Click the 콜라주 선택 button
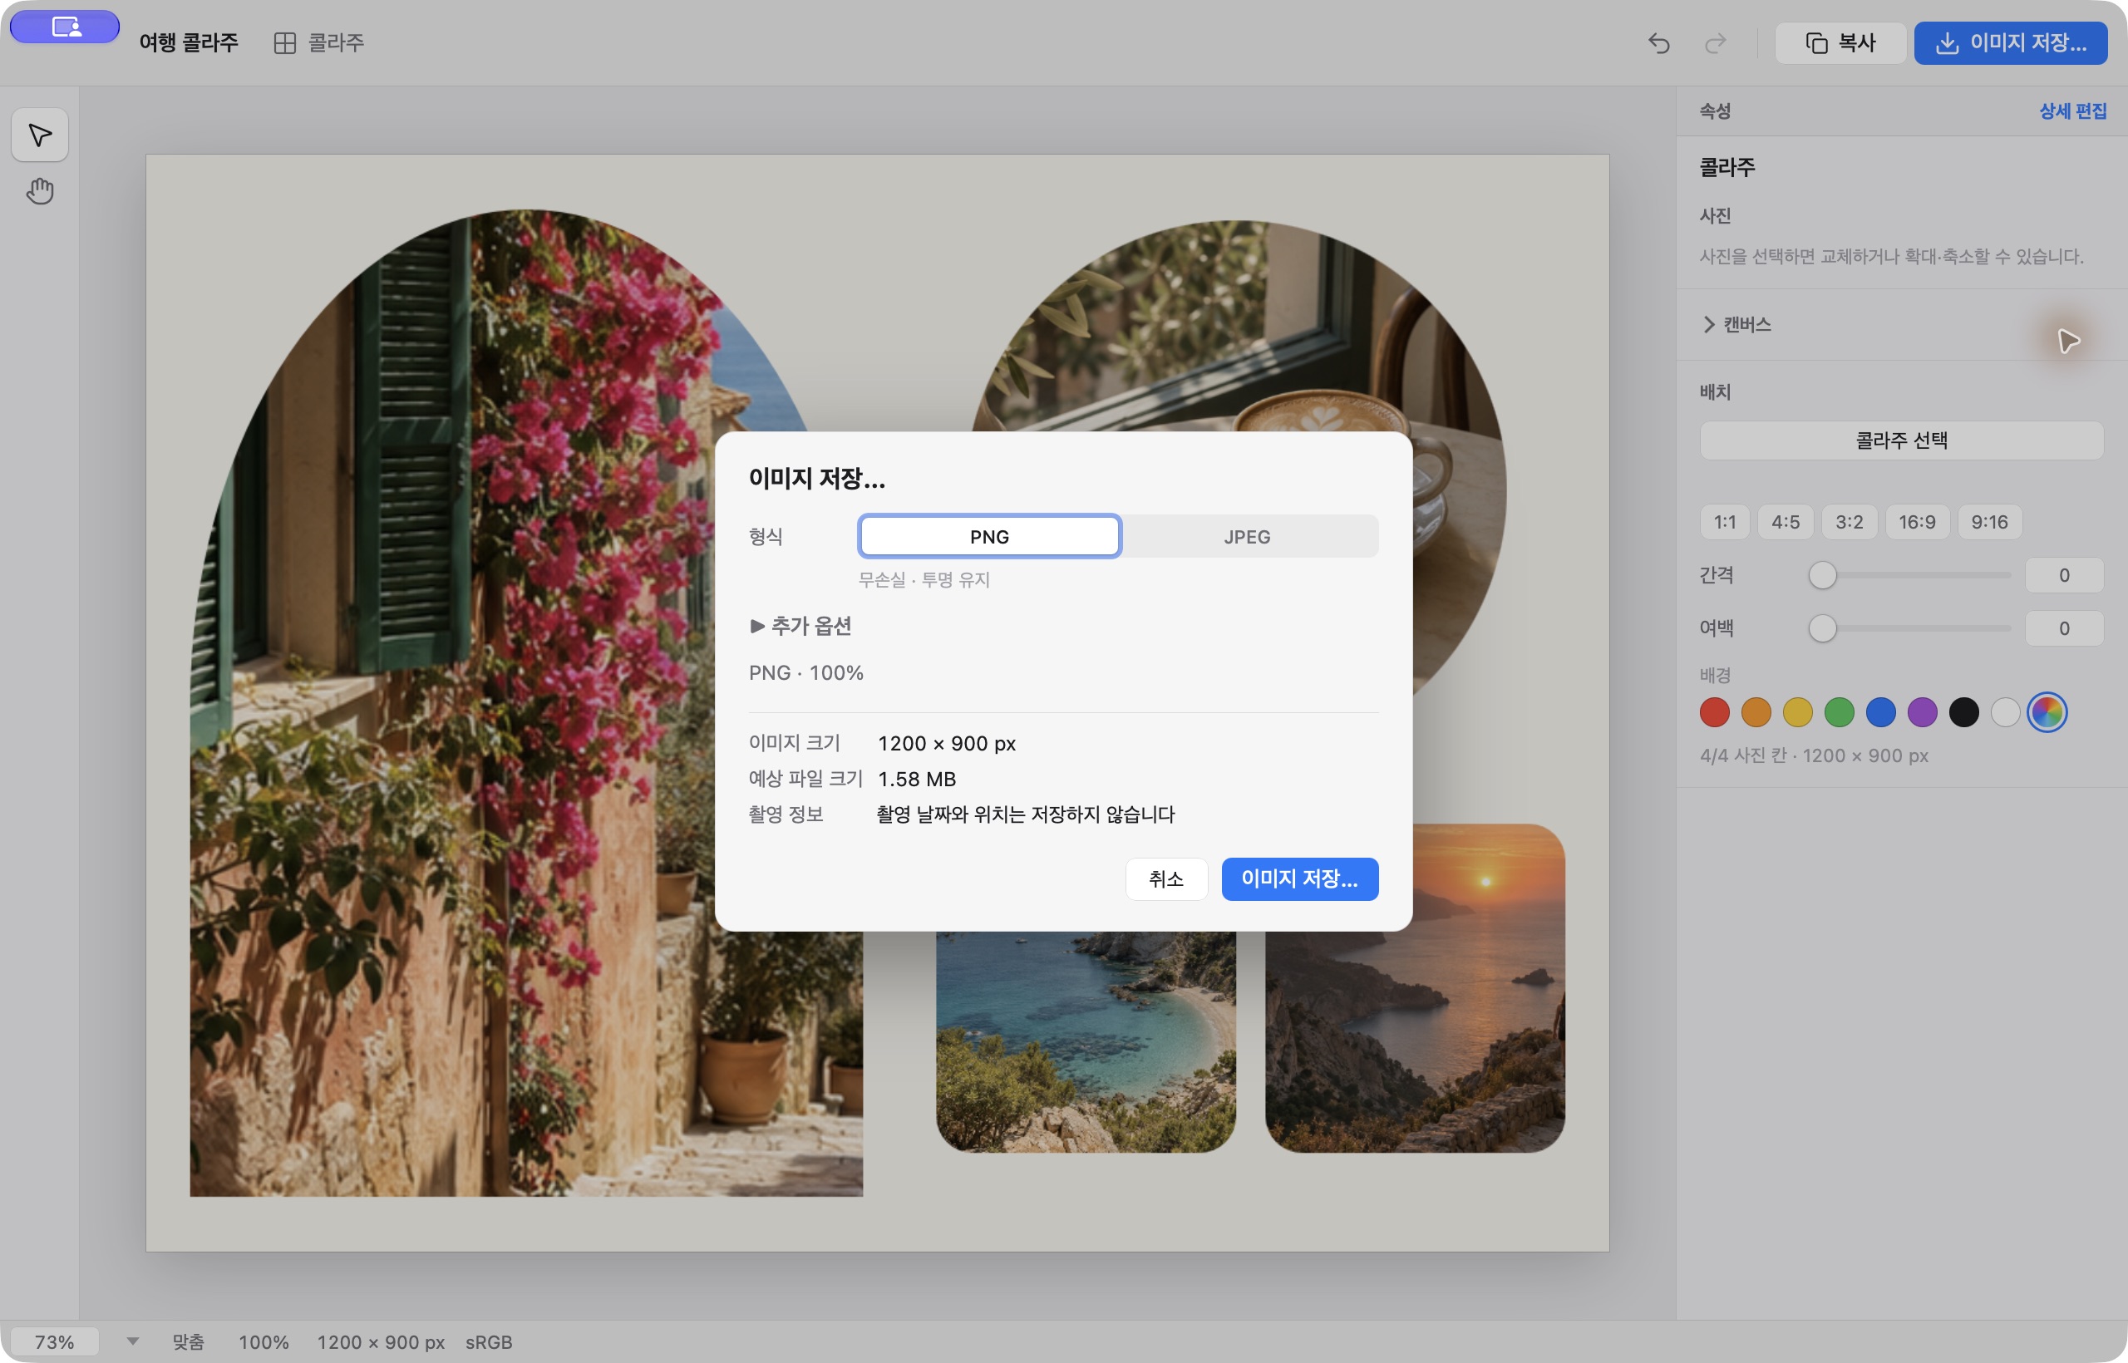Viewport: 2128px width, 1363px height. coord(1901,440)
